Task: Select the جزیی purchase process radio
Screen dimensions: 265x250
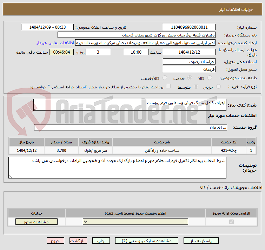Action: point(218,87)
